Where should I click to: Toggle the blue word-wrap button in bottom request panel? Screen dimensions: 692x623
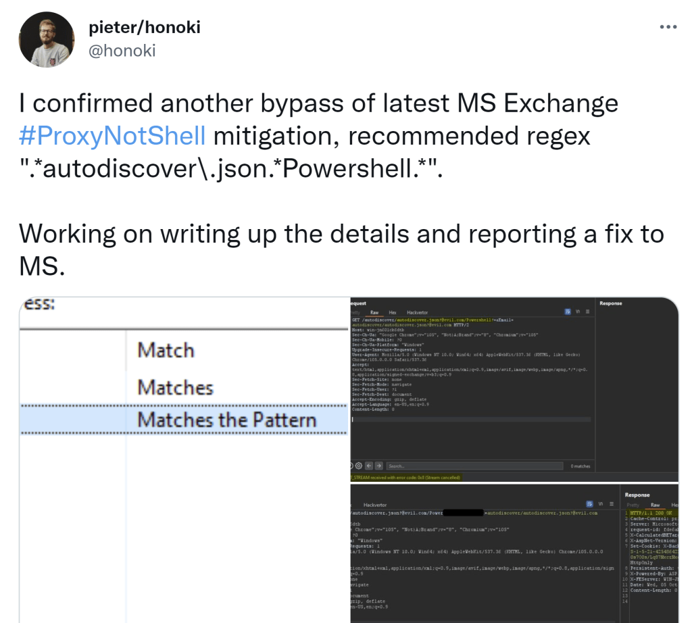click(590, 504)
